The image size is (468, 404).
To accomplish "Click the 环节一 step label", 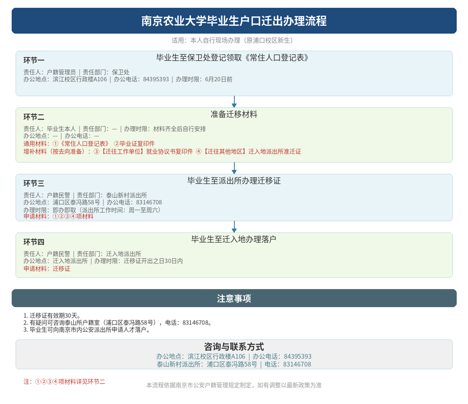I will pos(34,60).
